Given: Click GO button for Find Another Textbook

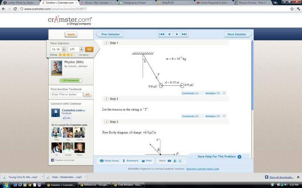Looking at the screenshot, I should 88,94.
